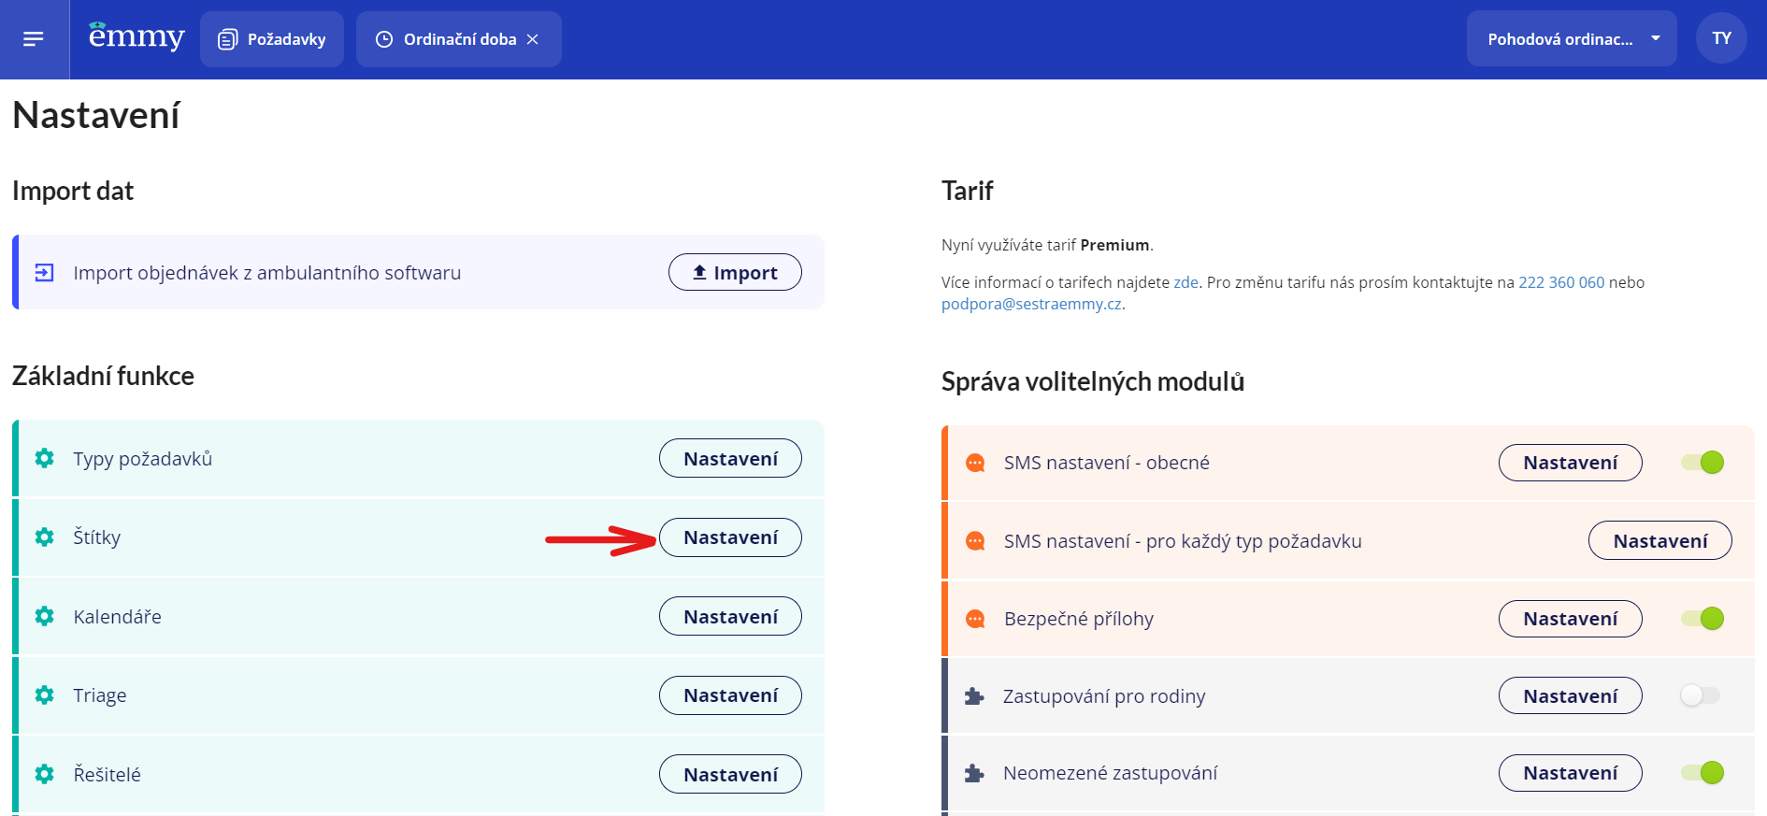Viewport: 1767px width, 816px height.
Task: Disable the SMS nastavení - obecné toggle
Action: (x=1702, y=463)
